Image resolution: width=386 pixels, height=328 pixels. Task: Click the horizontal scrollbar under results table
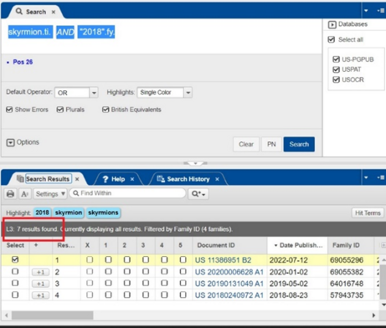click(52, 315)
